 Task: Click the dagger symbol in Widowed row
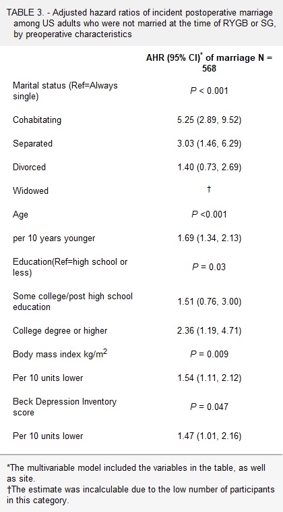pos(209,189)
